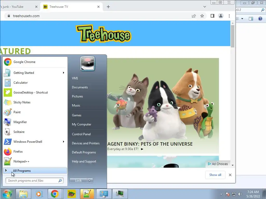Click the Notepad++ taskbar icon
This screenshot has height=199, width=266.
click(87, 194)
